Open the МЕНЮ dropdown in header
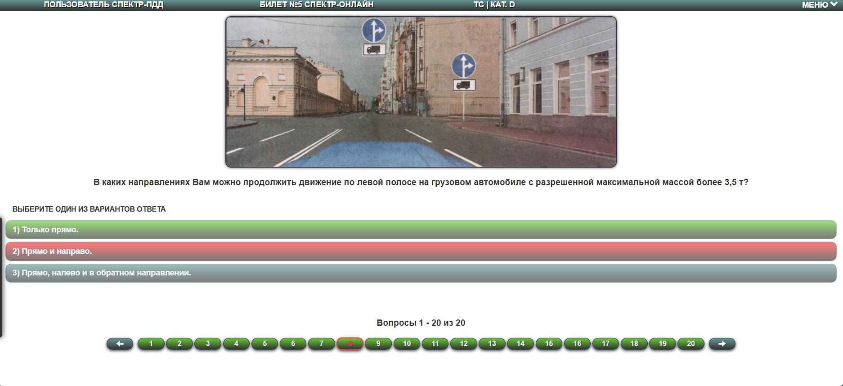The width and height of the screenshot is (843, 386). 819,5
